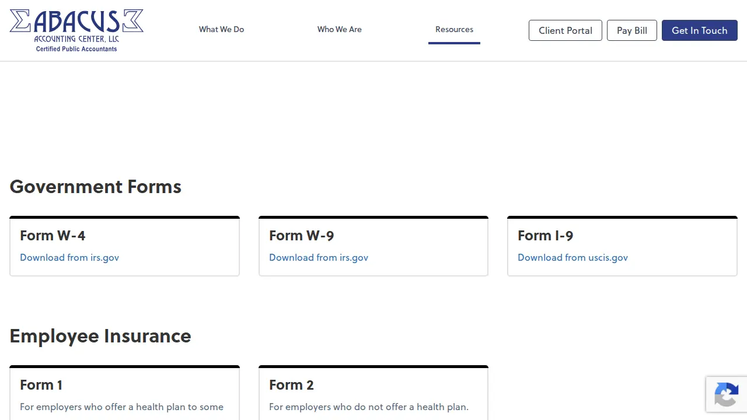Click the Form 2 no-health-plan description
This screenshot has width=747, height=420.
click(369, 407)
